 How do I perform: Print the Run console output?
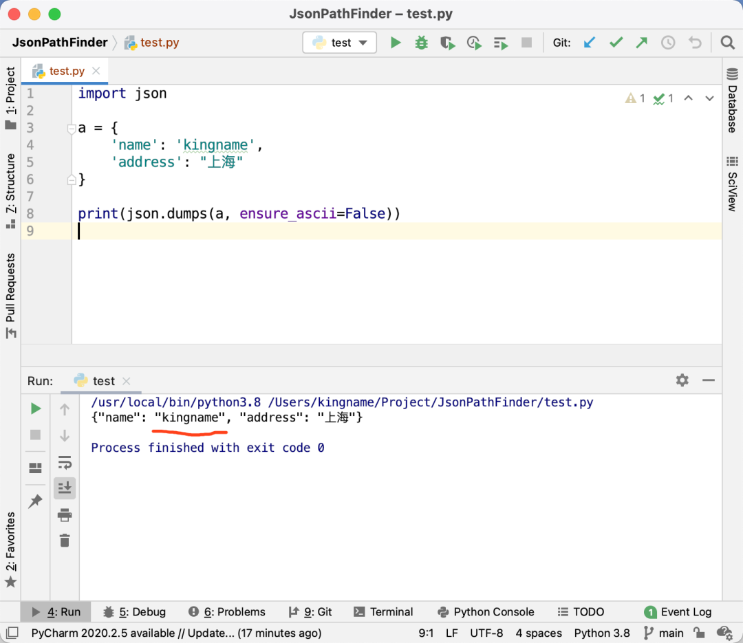[x=65, y=514]
